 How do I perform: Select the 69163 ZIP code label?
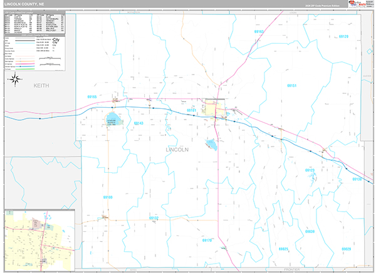tap(259, 31)
